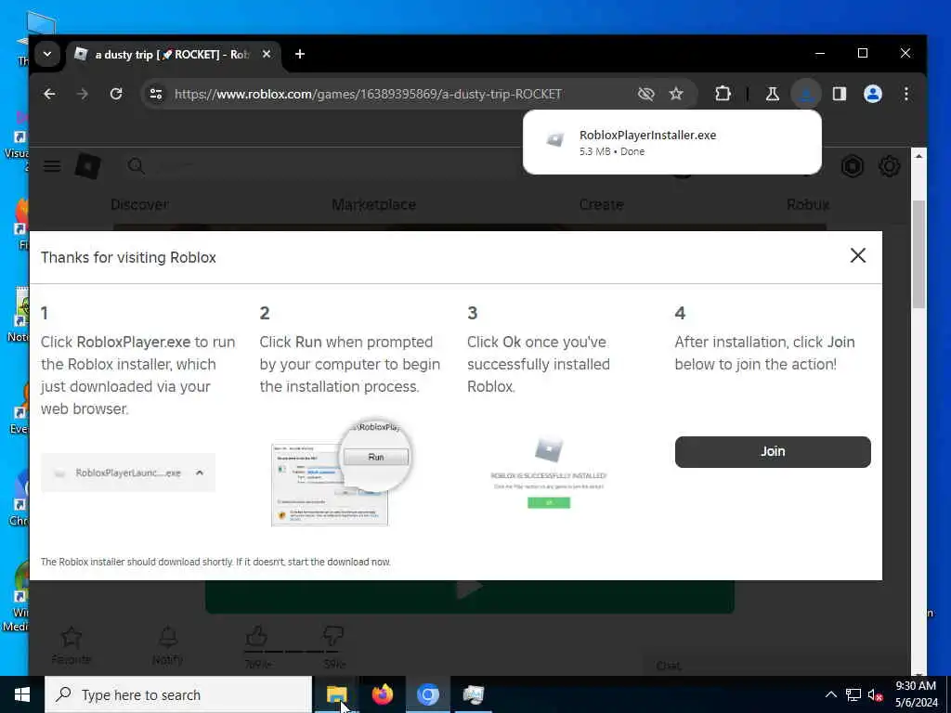Click the Notify bell icon

coord(168,637)
